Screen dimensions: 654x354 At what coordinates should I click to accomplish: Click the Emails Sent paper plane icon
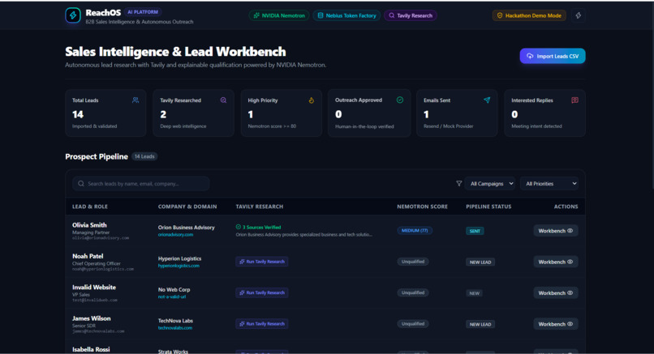487,100
